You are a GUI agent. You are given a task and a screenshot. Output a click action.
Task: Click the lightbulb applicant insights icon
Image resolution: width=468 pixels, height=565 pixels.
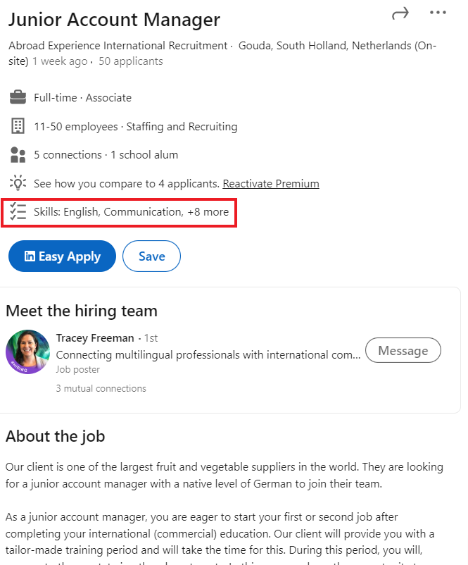click(x=18, y=182)
